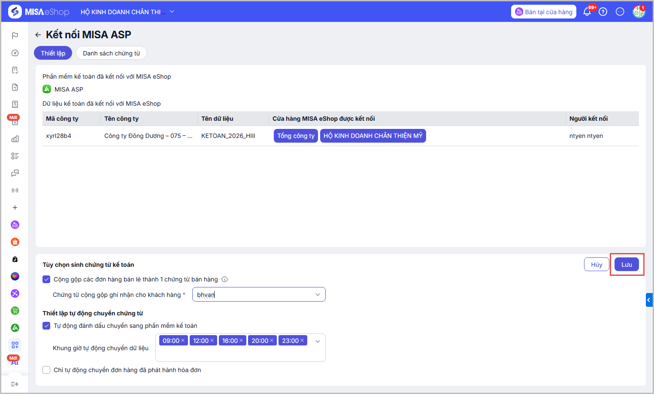The image size is (654, 394).
Task: Remove the 23:00 time slot
Action: click(x=302, y=341)
